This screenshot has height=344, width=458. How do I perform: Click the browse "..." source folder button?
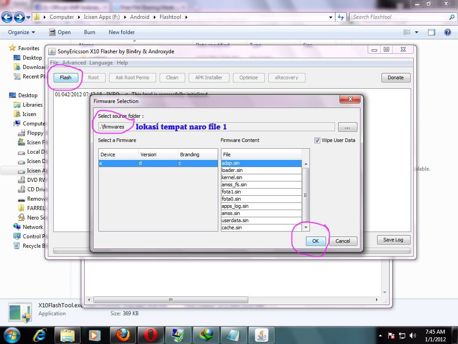pyautogui.click(x=347, y=127)
